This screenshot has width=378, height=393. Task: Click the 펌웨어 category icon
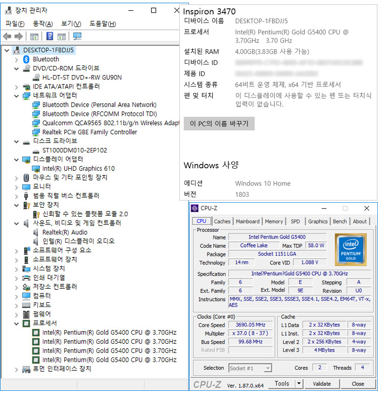26,314
